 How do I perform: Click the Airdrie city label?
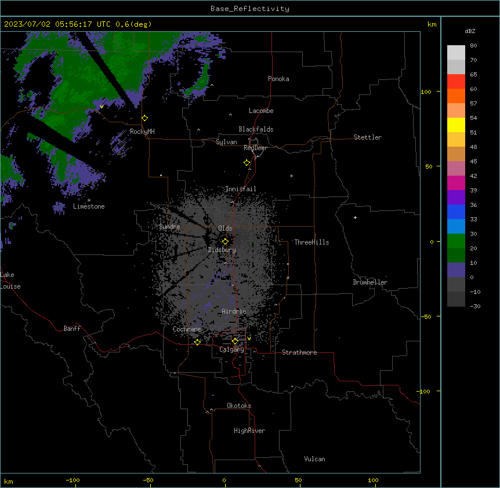pos(234,311)
